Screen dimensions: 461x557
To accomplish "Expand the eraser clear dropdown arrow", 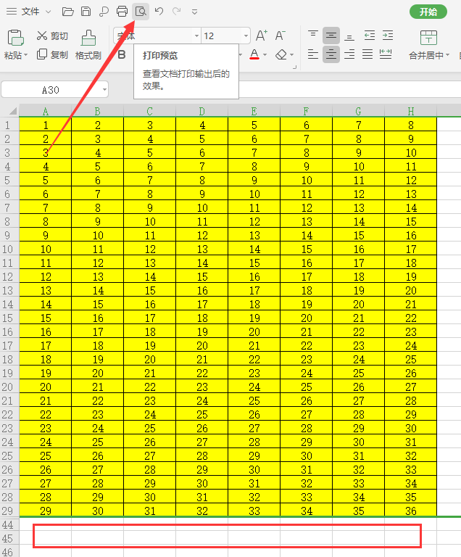I will point(292,55).
